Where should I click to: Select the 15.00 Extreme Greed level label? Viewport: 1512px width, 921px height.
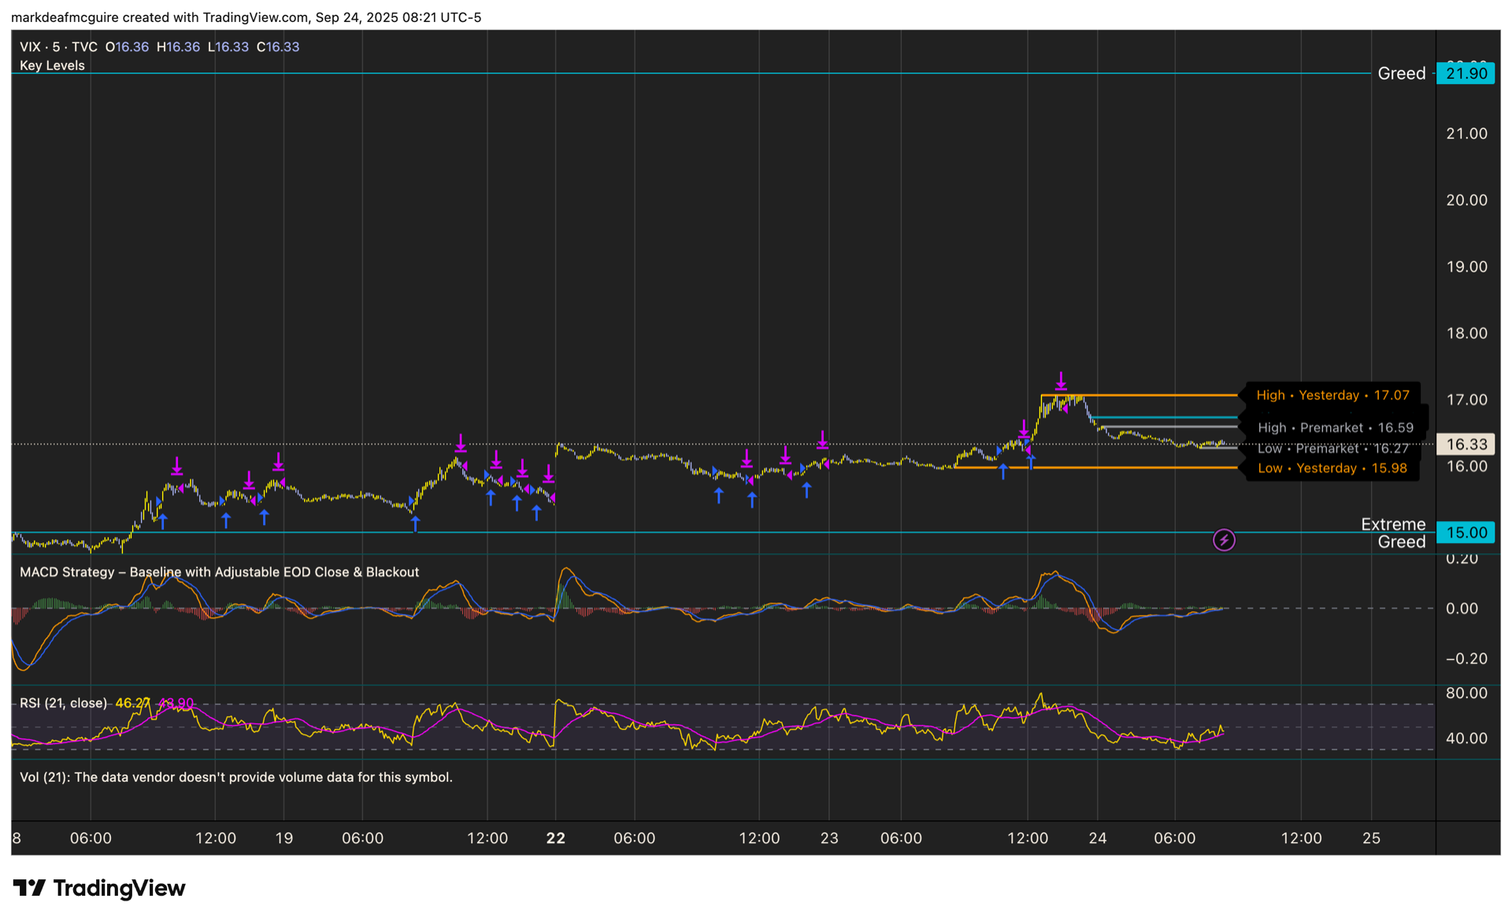(x=1466, y=532)
